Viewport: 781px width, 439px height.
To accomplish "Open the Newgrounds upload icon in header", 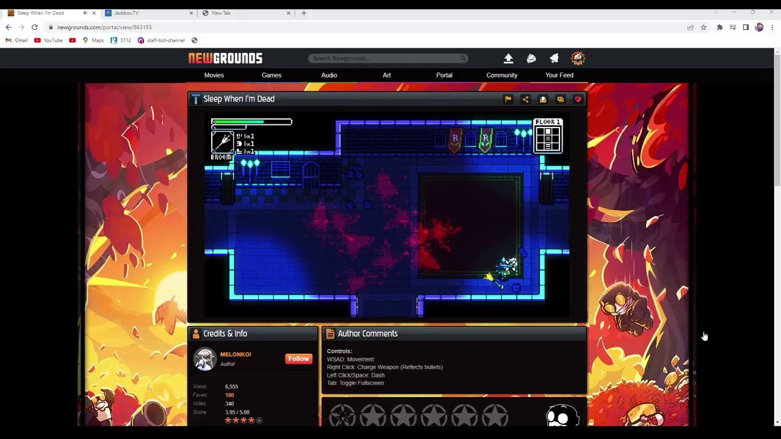I will coord(508,59).
